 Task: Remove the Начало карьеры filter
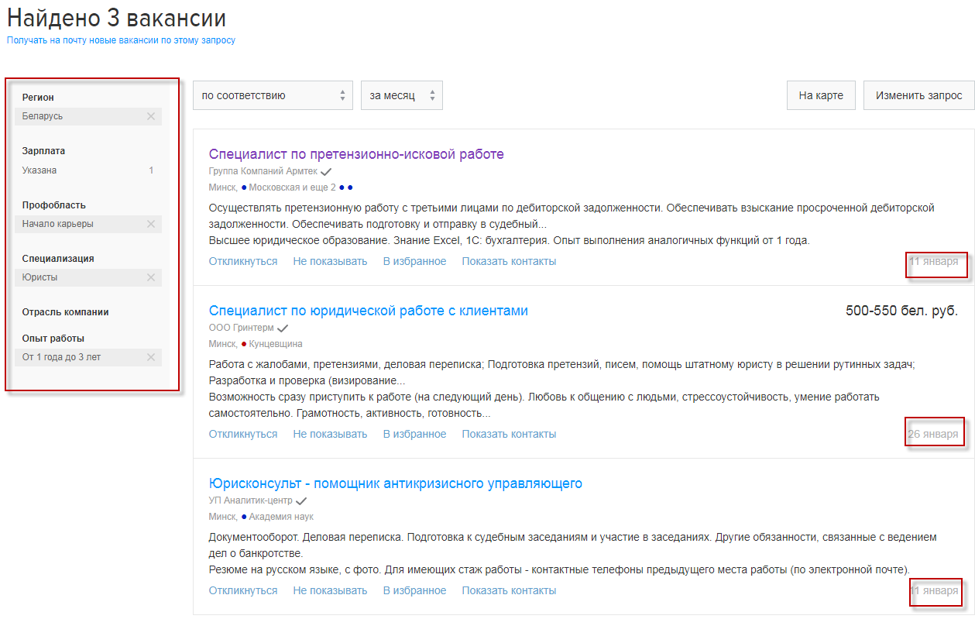coord(151,224)
